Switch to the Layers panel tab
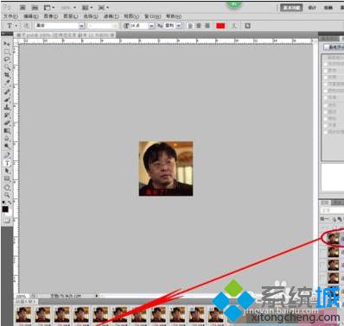Image resolution: width=344 pixels, height=326 pixels. (x=325, y=203)
